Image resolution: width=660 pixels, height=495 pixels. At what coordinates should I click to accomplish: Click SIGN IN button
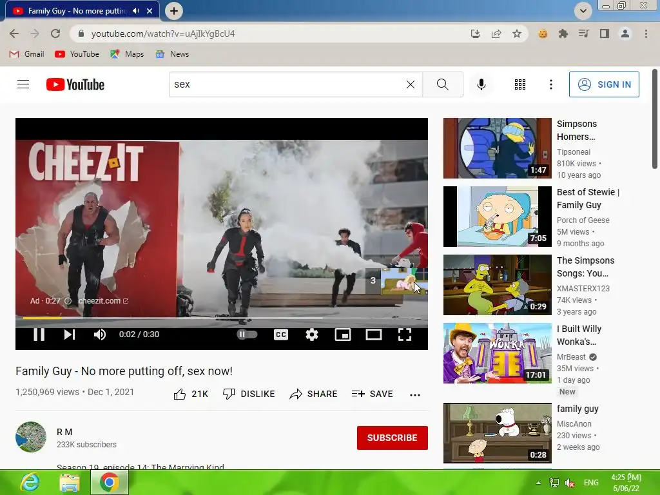[x=604, y=84]
